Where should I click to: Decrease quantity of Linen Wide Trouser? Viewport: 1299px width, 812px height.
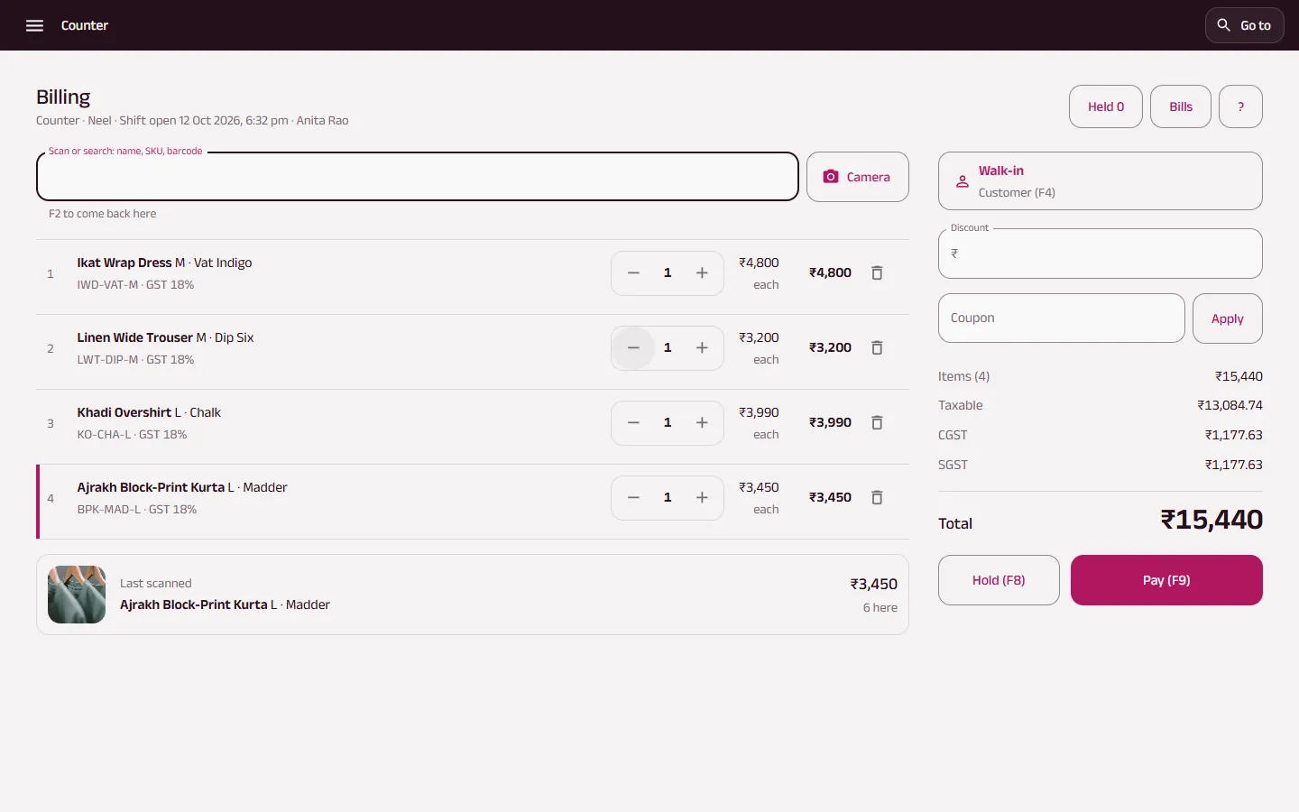(633, 348)
